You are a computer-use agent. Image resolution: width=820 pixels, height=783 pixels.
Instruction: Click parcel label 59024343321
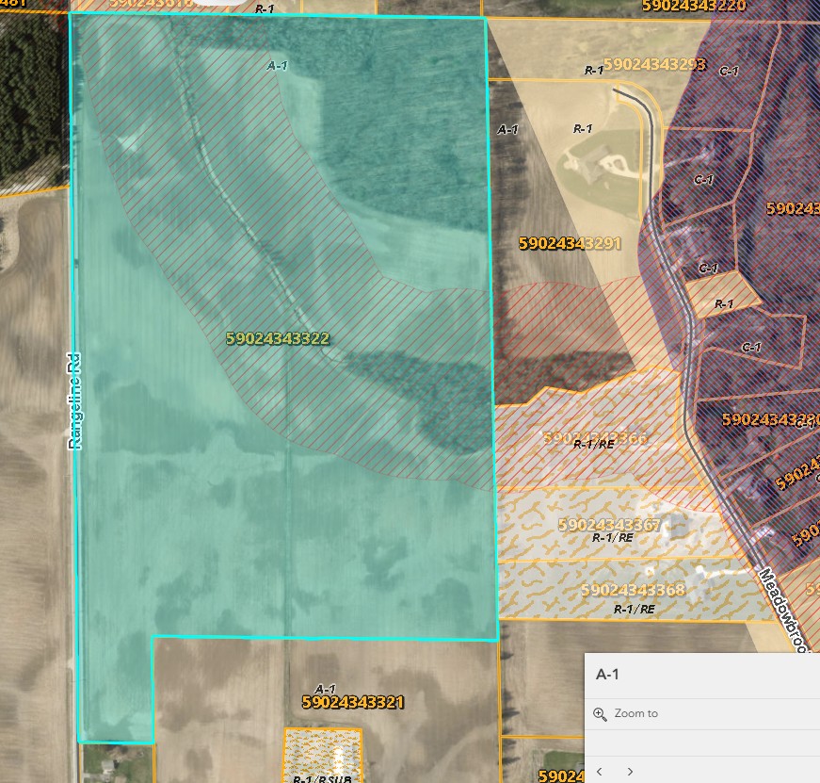point(353,702)
